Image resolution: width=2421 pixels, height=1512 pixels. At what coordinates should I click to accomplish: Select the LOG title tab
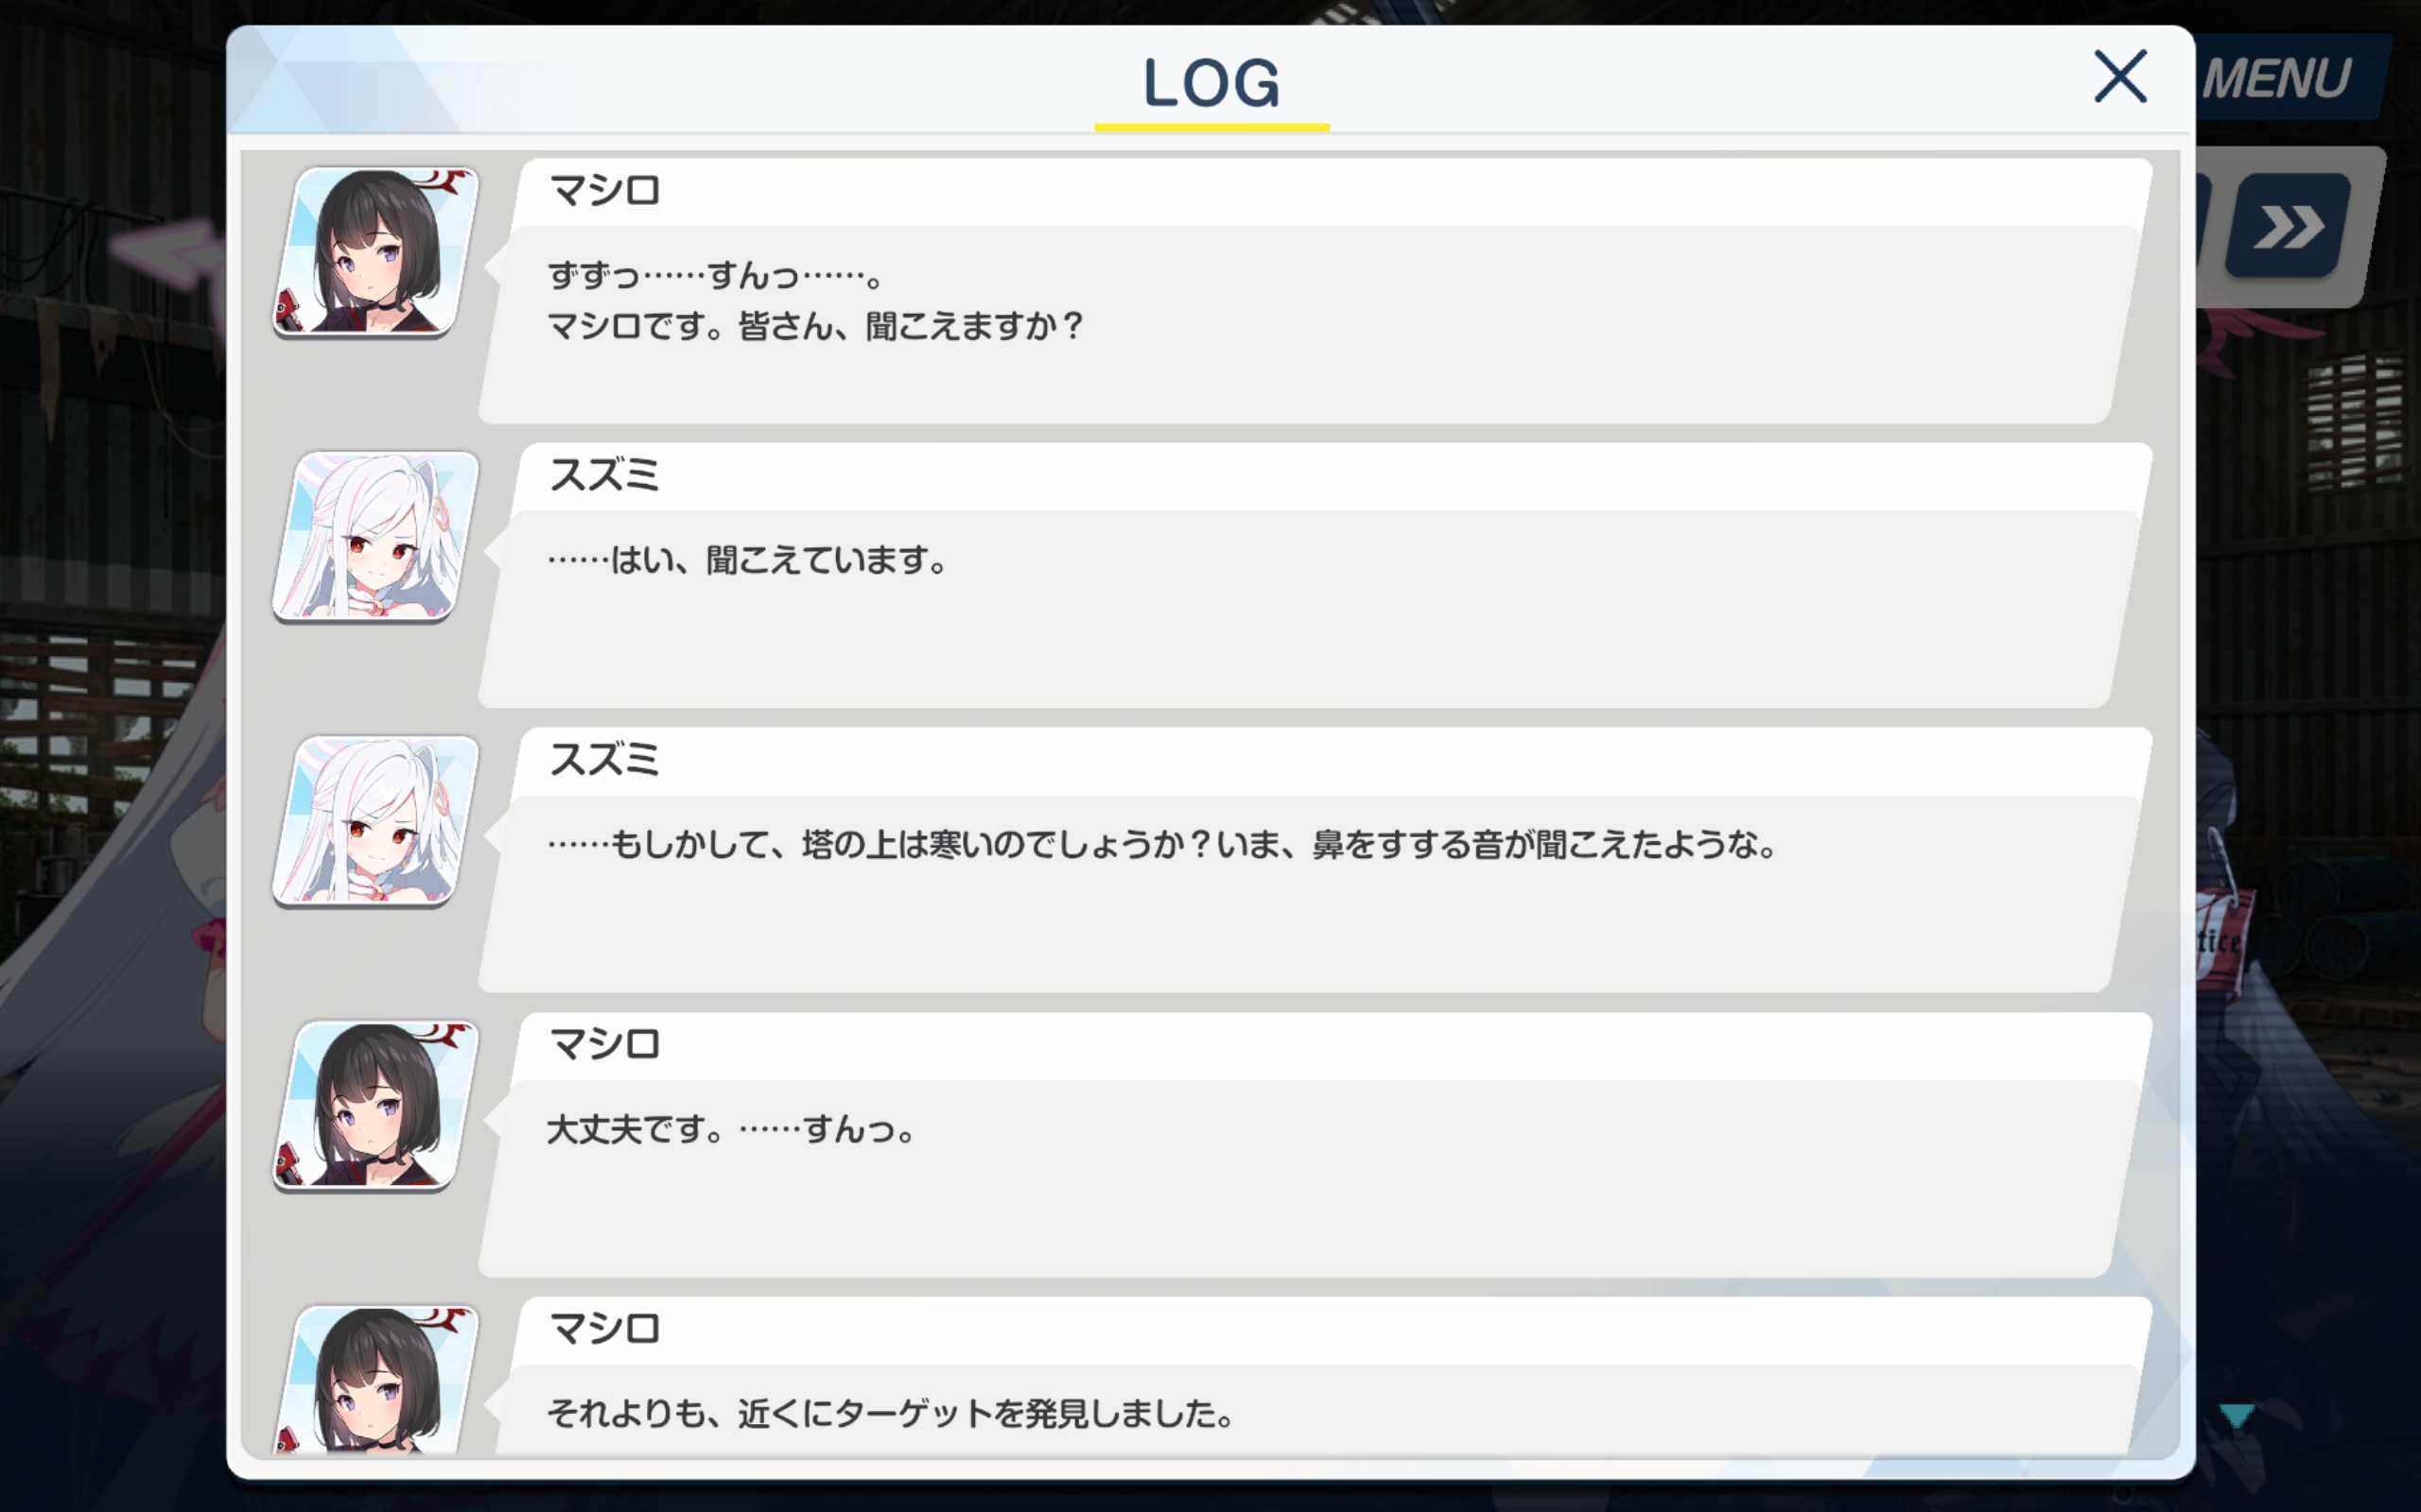coord(1211,84)
